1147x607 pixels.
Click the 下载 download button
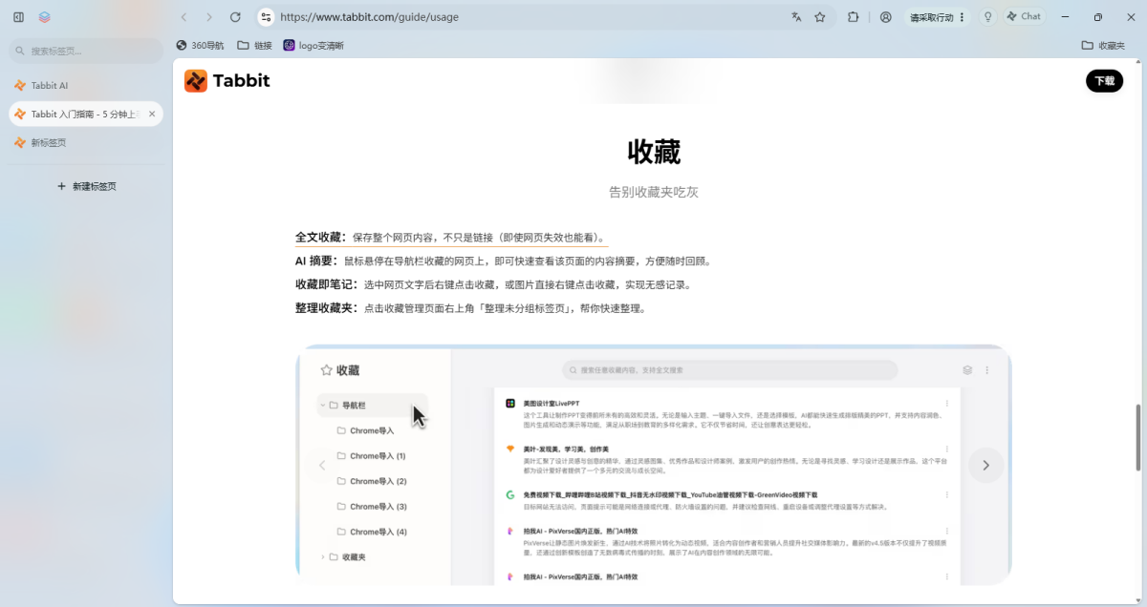[x=1104, y=81]
